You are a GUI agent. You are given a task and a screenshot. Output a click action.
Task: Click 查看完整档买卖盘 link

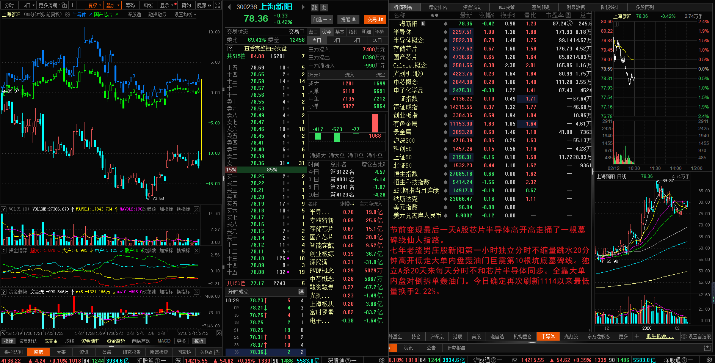pyautogui.click(x=265, y=49)
